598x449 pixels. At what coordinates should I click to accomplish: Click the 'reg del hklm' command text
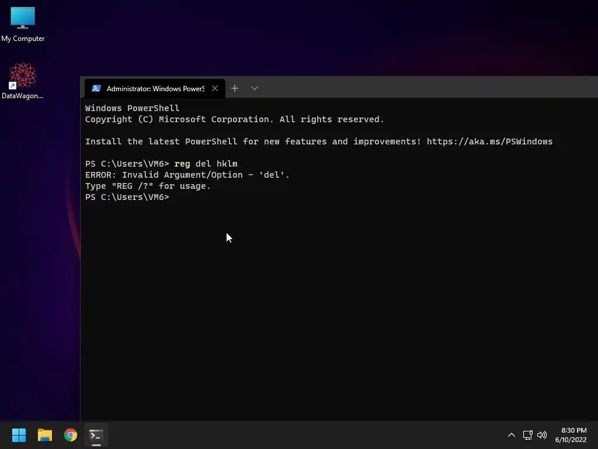(x=206, y=164)
